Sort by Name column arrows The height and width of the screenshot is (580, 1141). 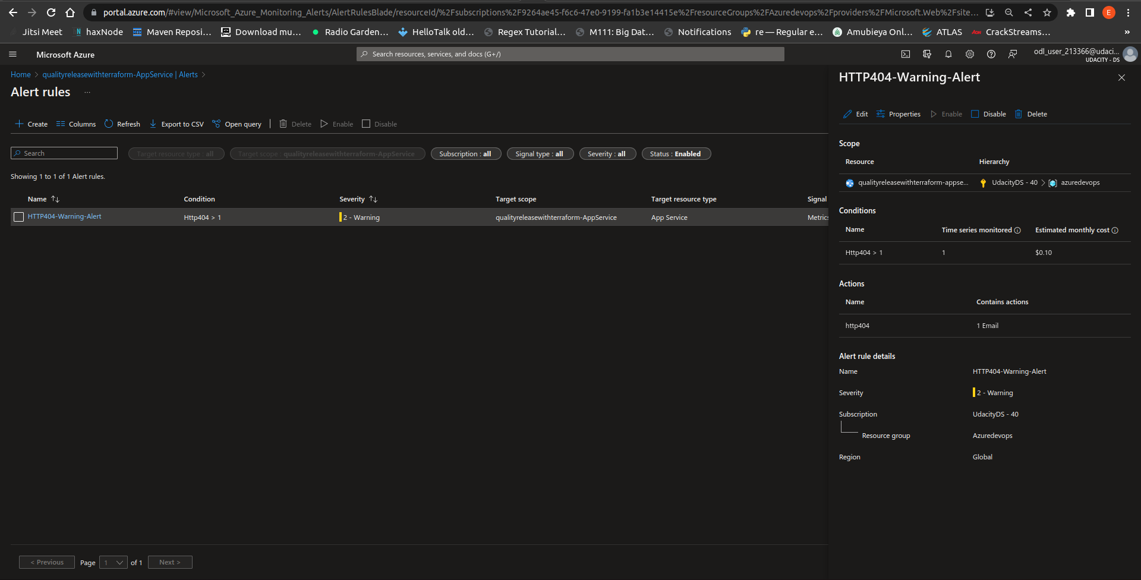(55, 199)
